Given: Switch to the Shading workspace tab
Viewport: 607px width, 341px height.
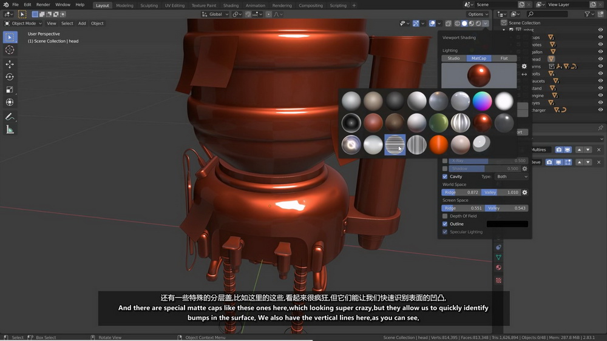Looking at the screenshot, I should [x=231, y=5].
